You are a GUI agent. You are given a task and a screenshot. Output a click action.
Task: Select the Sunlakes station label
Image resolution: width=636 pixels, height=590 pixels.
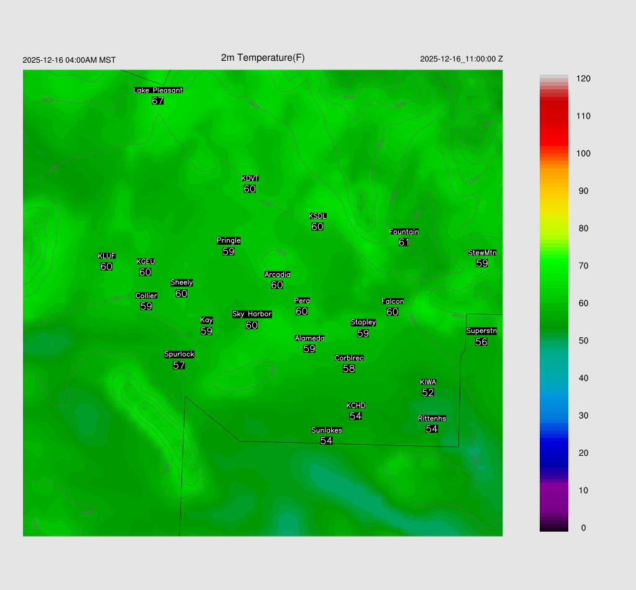coord(327,430)
